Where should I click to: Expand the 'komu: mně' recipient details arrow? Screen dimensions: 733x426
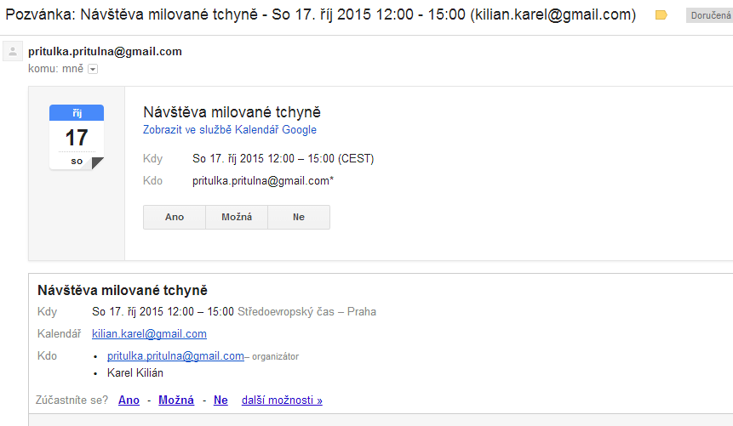click(93, 69)
